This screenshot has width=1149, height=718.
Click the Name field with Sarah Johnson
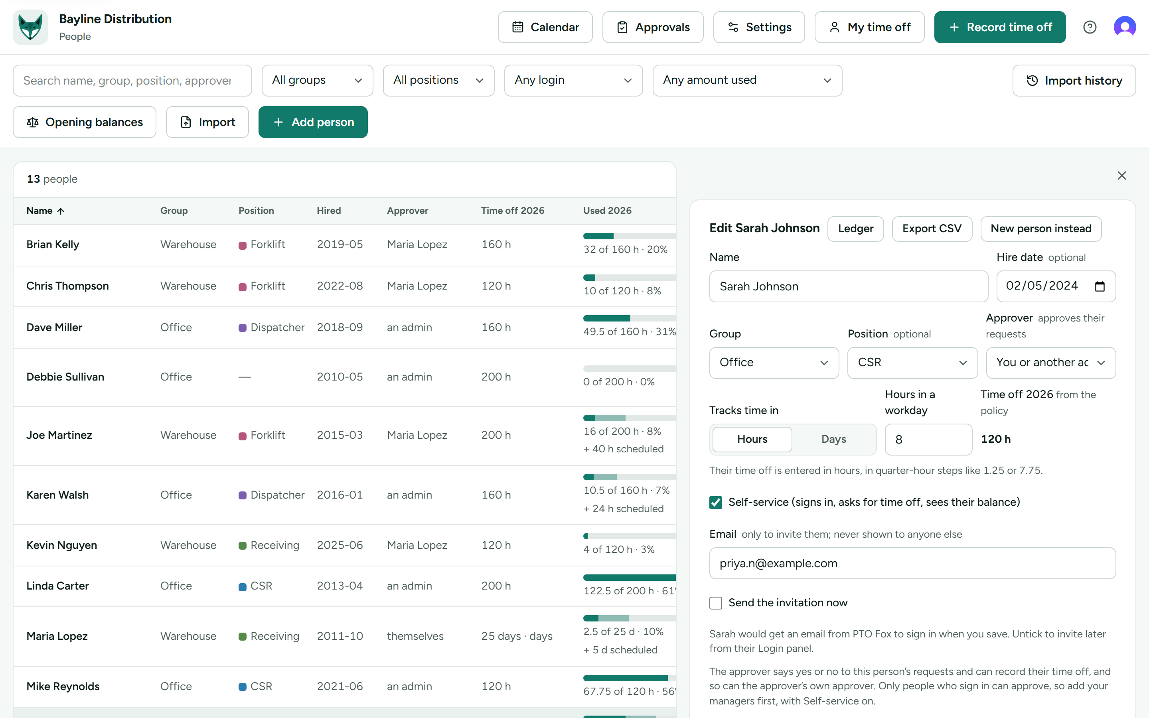849,286
